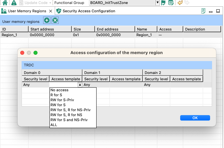The height and width of the screenshot is (148, 224).
Task: Click the green comment icon in toolbar
Action: (x=171, y=3)
